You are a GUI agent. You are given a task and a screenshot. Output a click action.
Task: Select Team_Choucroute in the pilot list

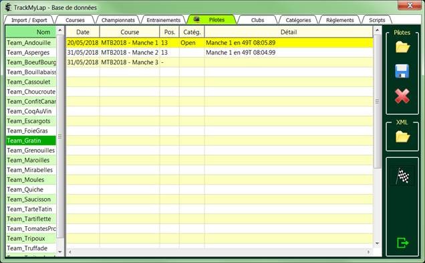pyautogui.click(x=31, y=92)
